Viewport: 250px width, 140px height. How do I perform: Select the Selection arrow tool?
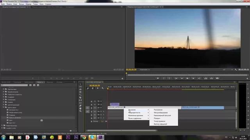click(x=80, y=84)
